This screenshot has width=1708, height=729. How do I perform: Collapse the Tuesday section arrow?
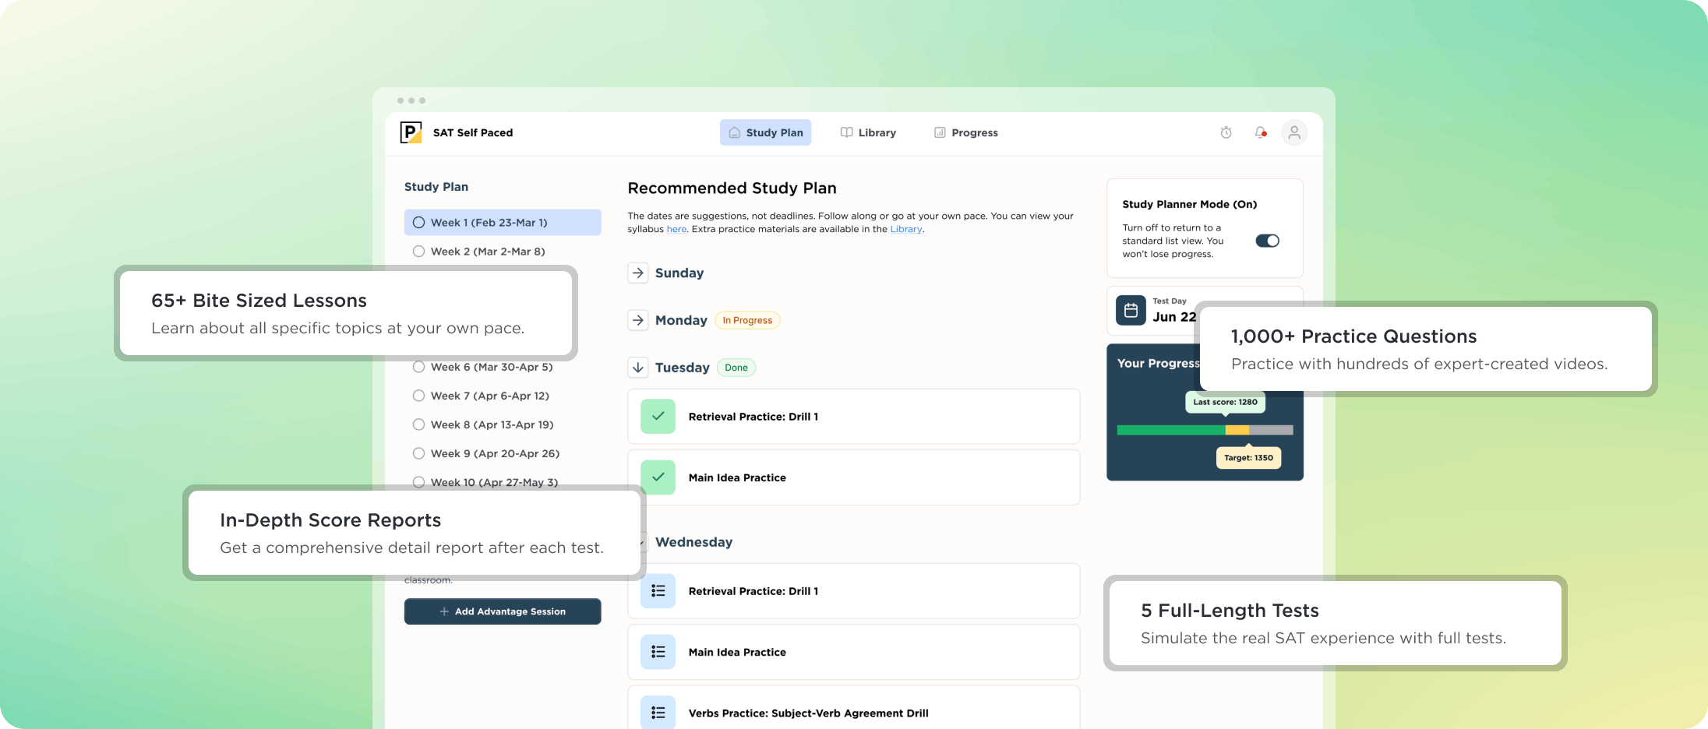tap(638, 368)
